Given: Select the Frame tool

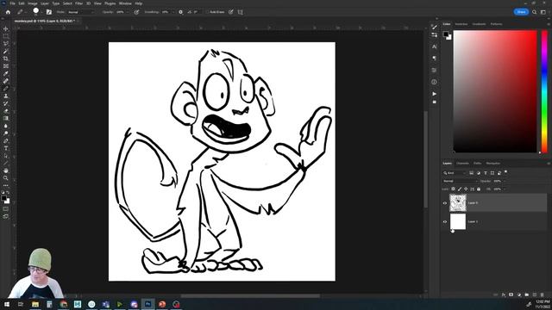Looking at the screenshot, I should 6,66.
